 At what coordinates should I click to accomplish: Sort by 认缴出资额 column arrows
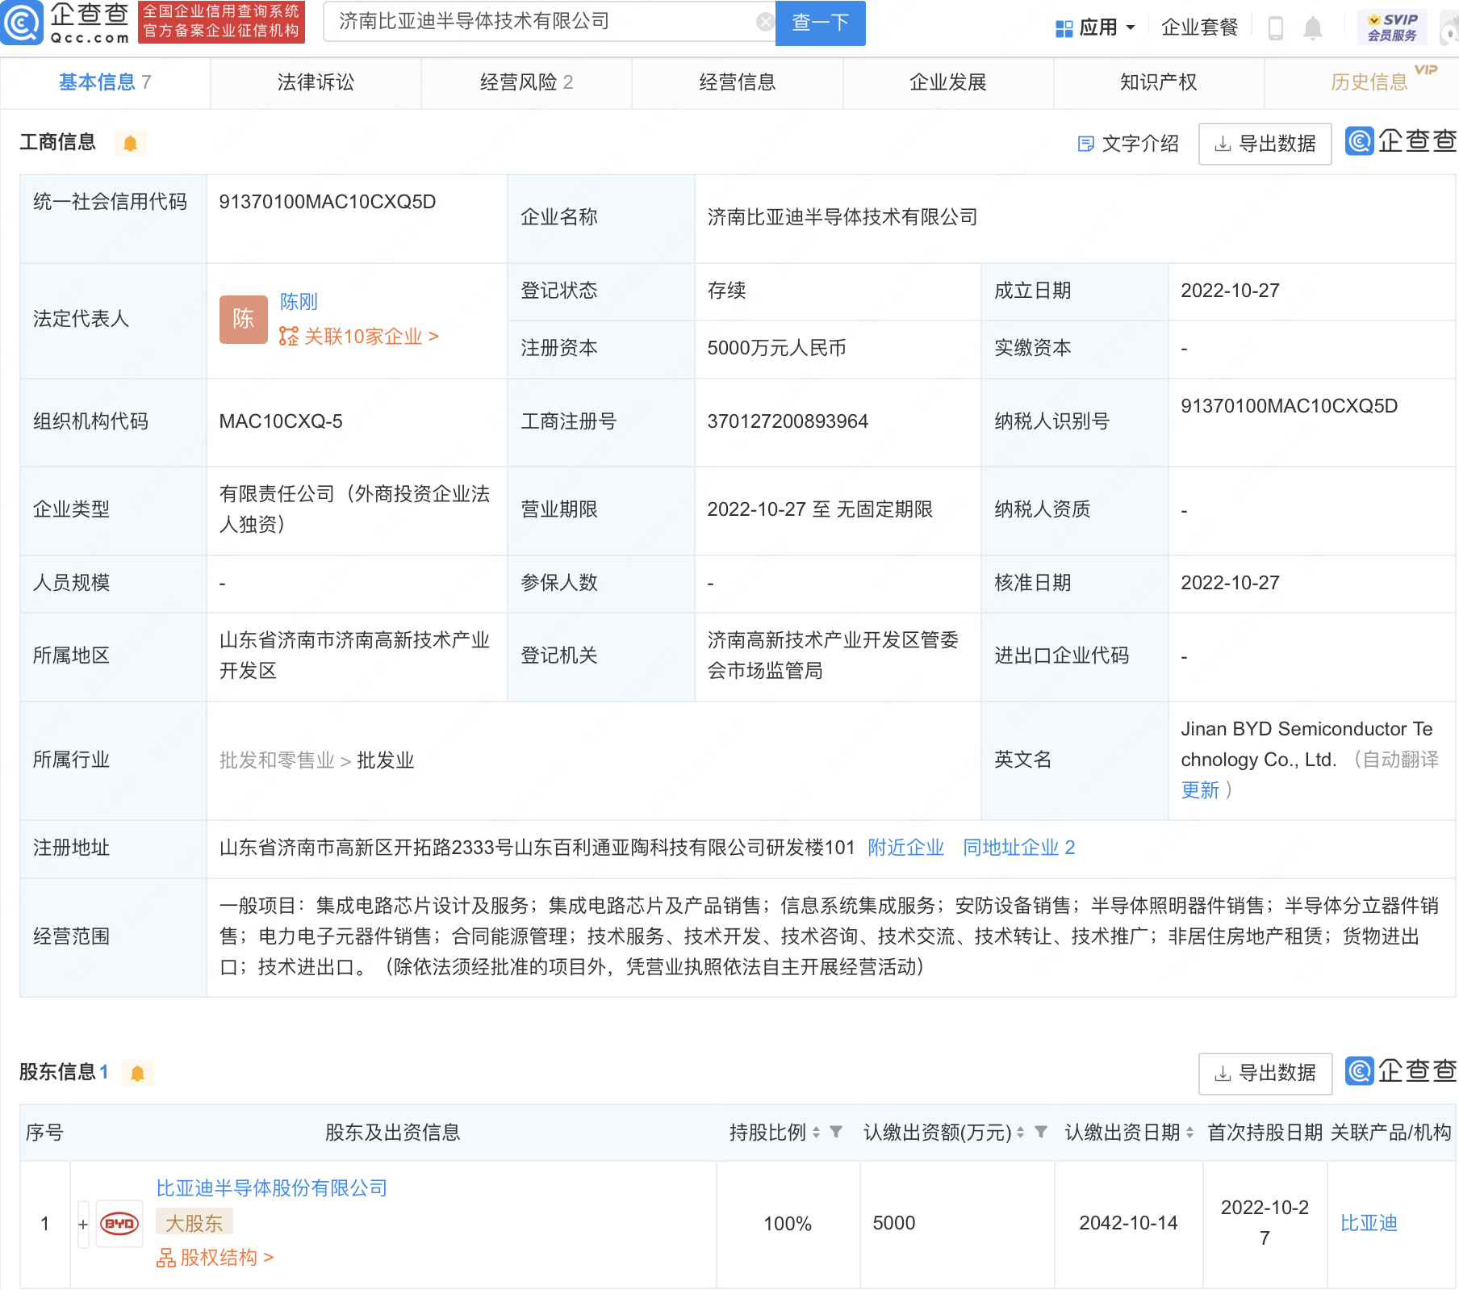pos(1020,1133)
